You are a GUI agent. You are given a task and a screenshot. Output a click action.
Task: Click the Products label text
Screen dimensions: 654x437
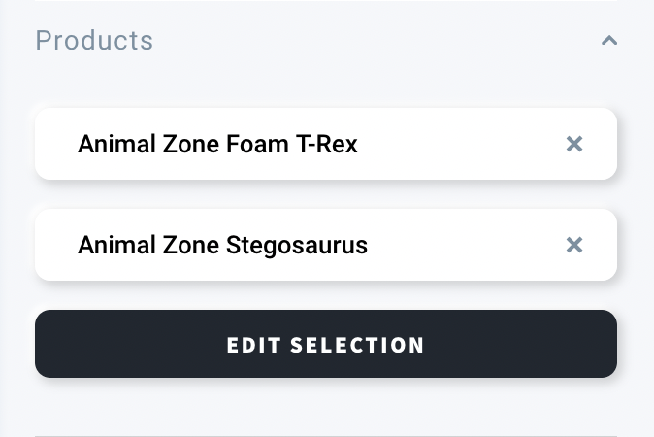coord(94,41)
